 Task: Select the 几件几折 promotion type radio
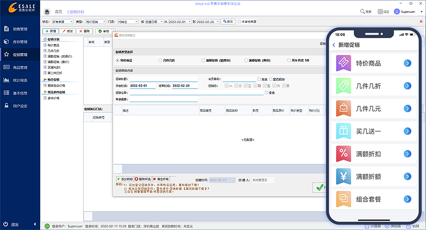click(x=160, y=61)
